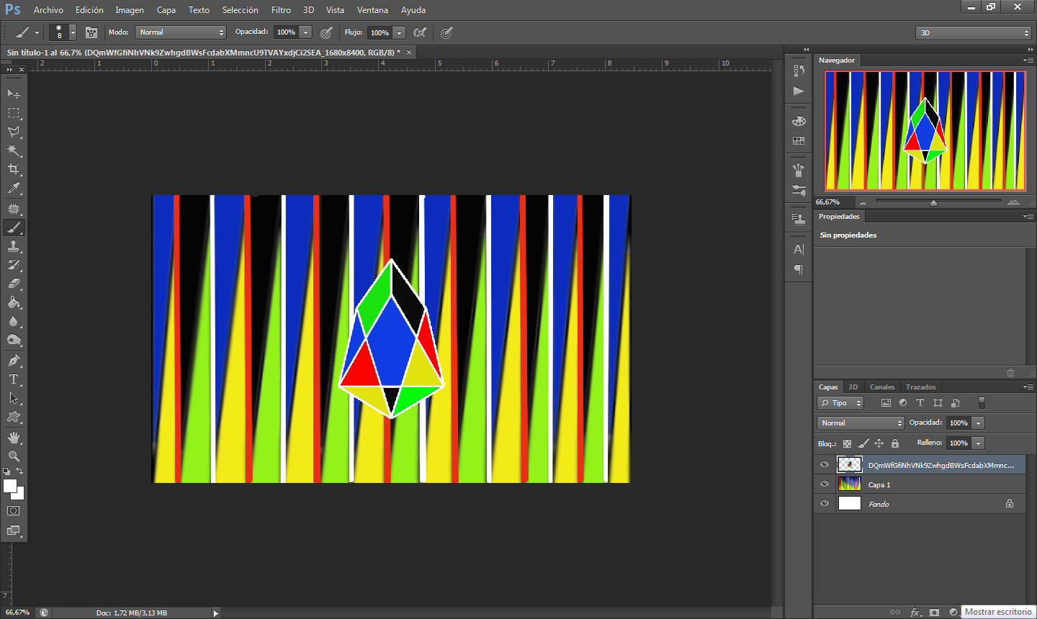Hide the Fondo layer
The width and height of the screenshot is (1037, 619).
pyautogui.click(x=825, y=504)
